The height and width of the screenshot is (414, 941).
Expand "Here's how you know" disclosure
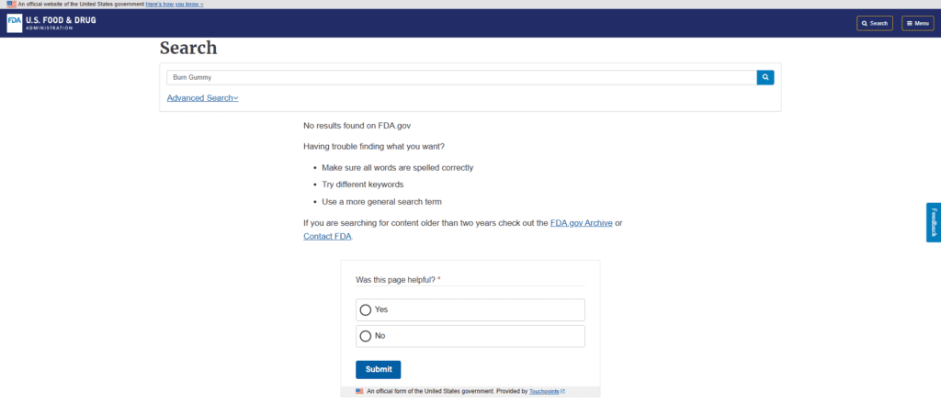coord(175,5)
